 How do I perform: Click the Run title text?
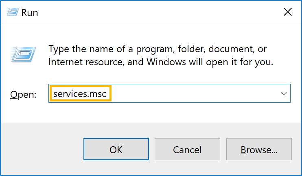30,12
